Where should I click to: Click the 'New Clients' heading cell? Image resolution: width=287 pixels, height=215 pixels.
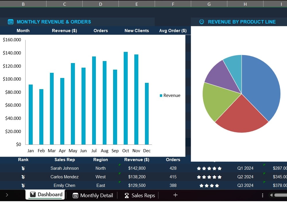point(137,31)
